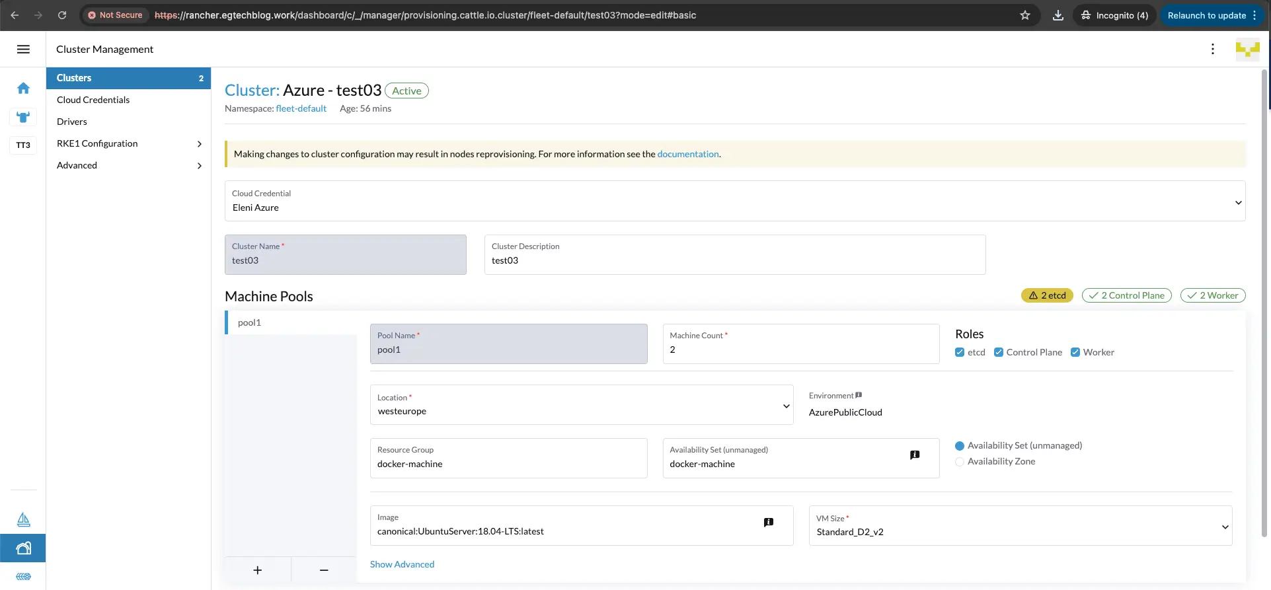Screen dimensions: 1271x590
Task: Open the Location dropdown
Action: (582, 404)
